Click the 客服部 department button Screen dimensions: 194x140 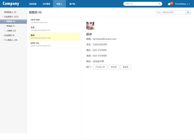tap(125, 67)
